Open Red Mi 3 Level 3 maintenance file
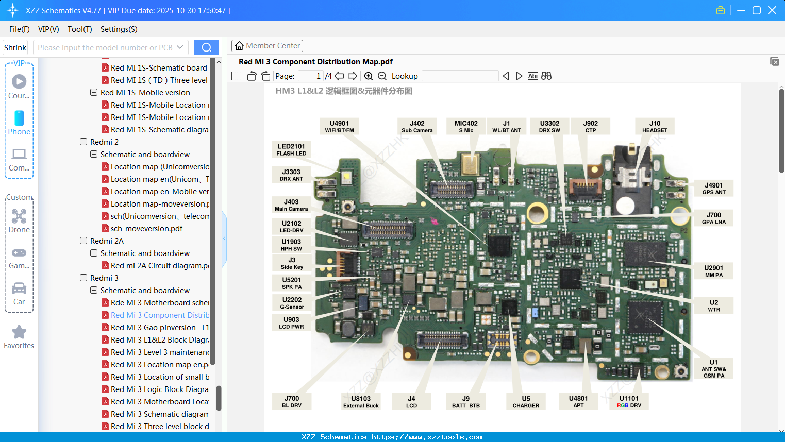Viewport: 785px width, 442px height. tap(160, 352)
